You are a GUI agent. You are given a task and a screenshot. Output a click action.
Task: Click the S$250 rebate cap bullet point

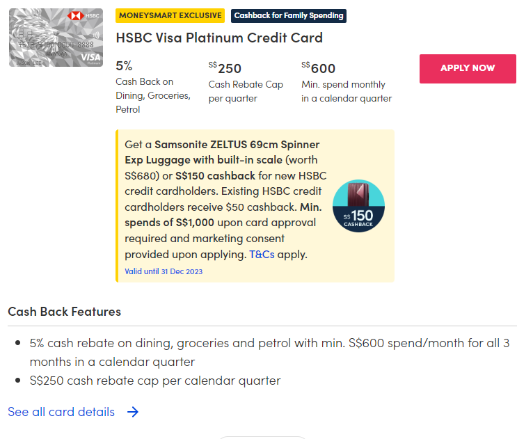tap(154, 381)
